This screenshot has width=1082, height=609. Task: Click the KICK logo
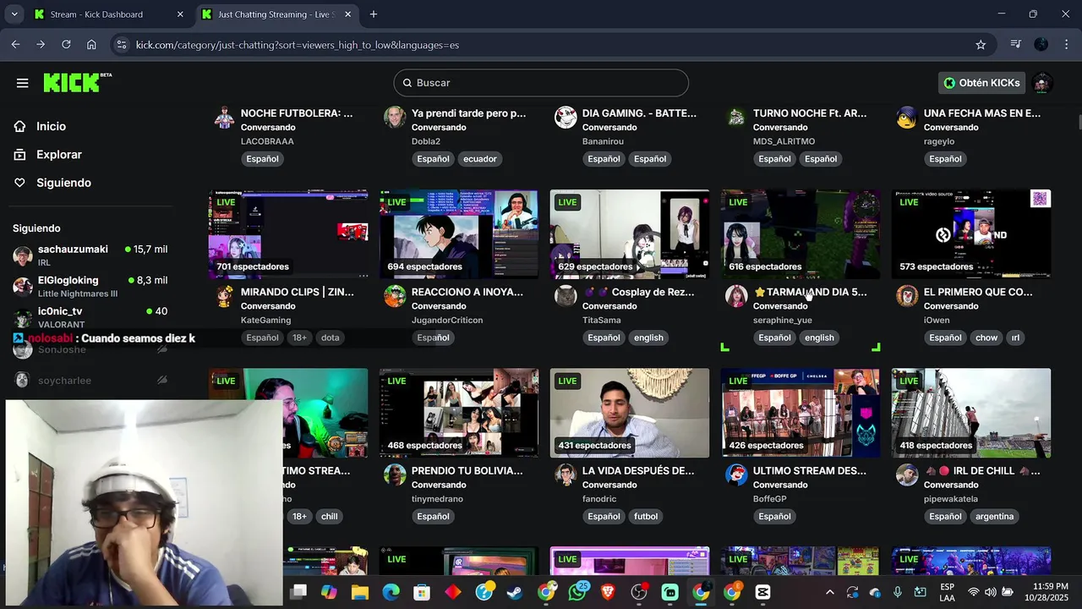coord(77,82)
